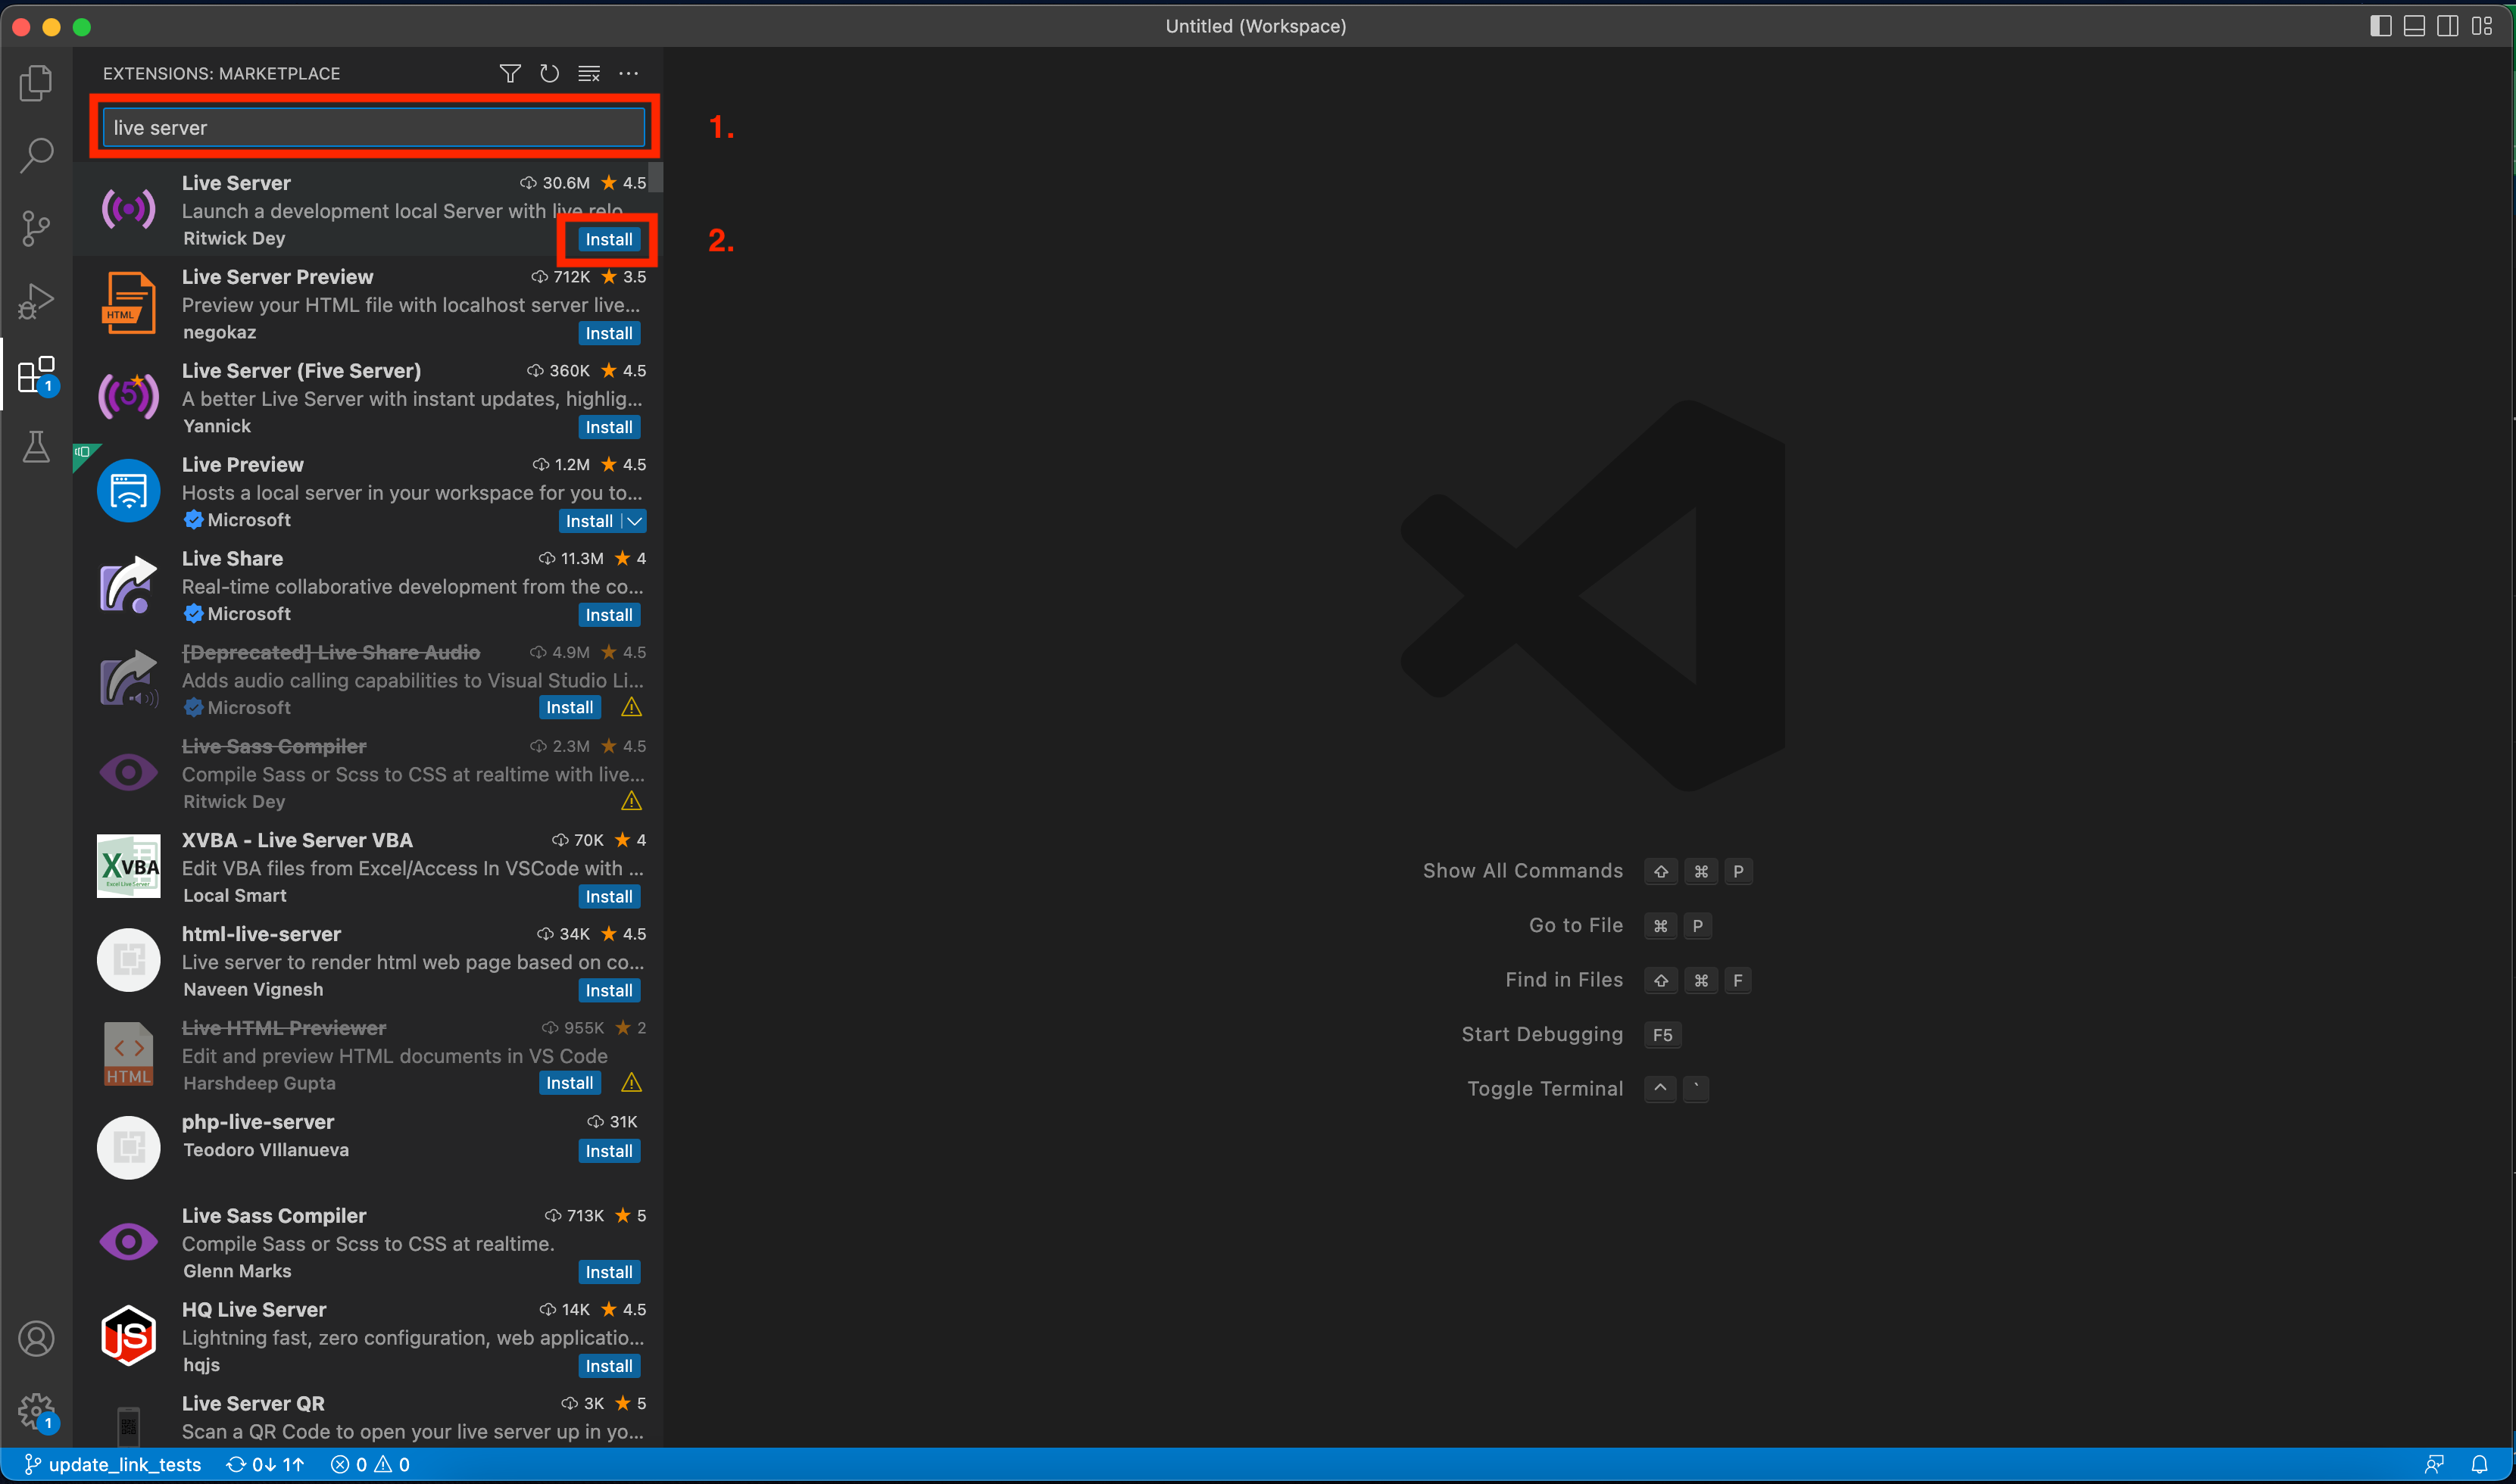Open the Extensions view icon
The height and width of the screenshot is (1484, 2516).
(36, 374)
